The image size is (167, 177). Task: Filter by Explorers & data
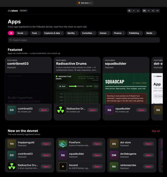pos(53,33)
